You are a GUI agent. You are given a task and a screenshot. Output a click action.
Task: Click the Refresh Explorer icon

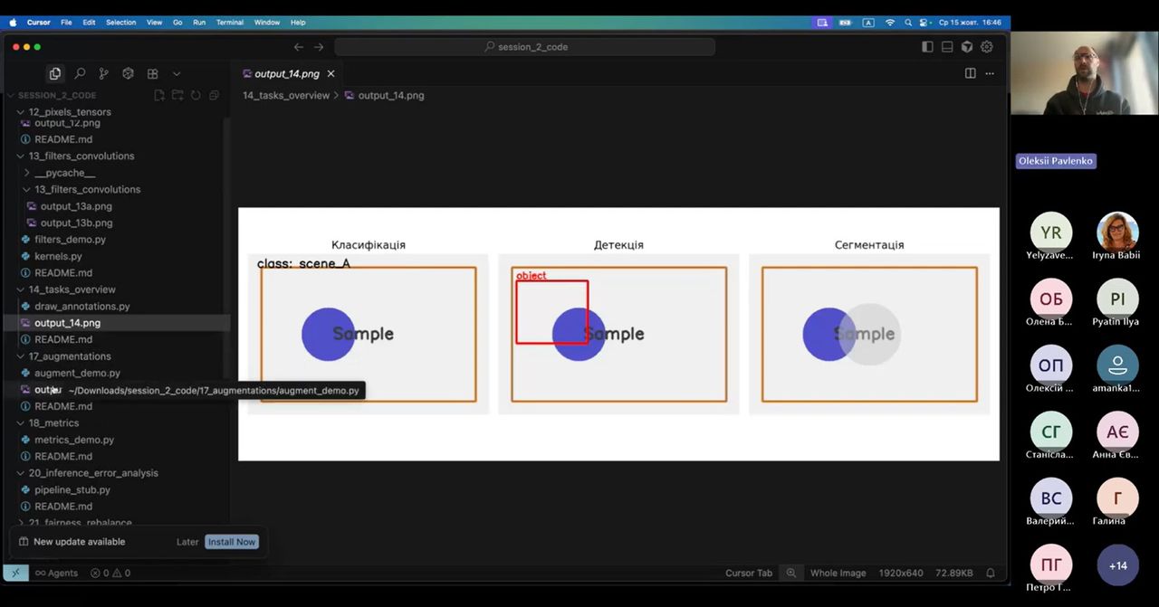pos(196,95)
